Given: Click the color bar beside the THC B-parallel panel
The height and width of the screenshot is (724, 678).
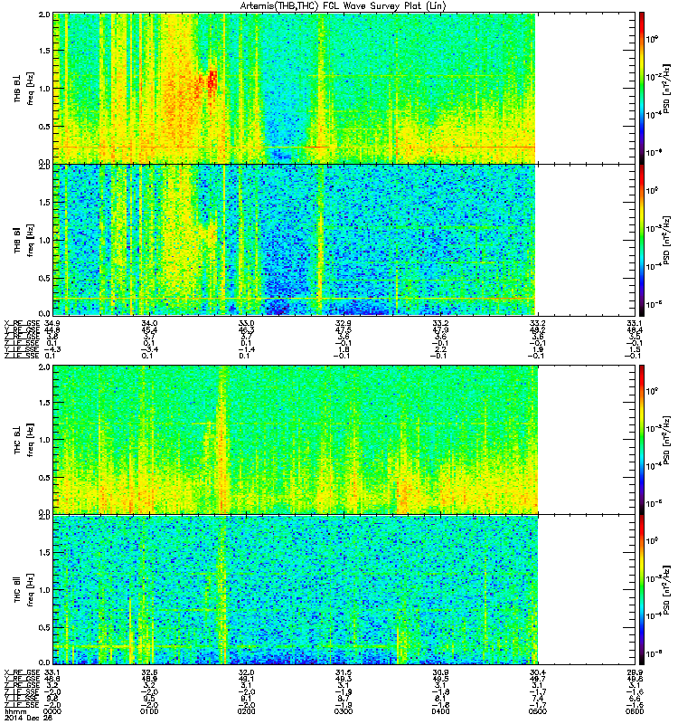Looking at the screenshot, I should [x=642, y=590].
